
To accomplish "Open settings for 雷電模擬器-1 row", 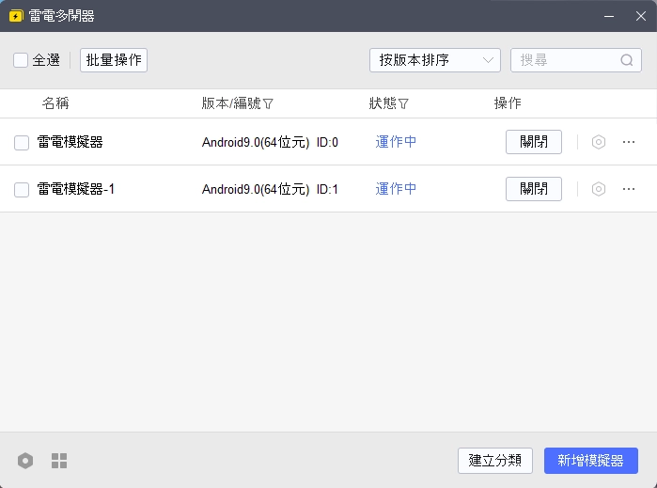I will (599, 189).
